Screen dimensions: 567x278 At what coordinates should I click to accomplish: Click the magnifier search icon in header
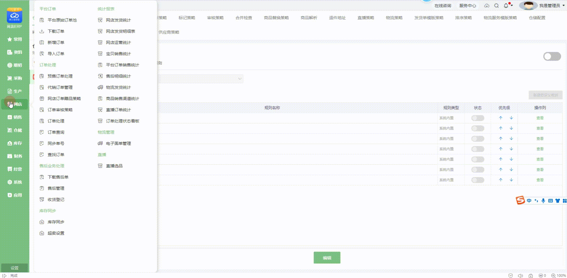(x=496, y=6)
